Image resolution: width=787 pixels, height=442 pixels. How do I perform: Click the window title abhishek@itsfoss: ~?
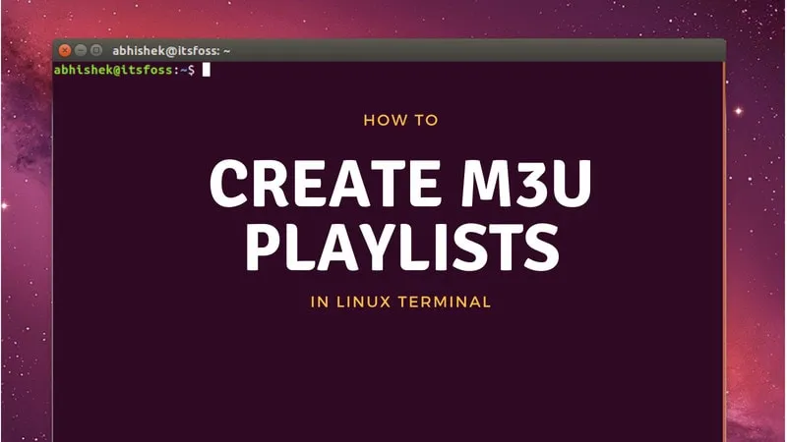click(x=170, y=50)
